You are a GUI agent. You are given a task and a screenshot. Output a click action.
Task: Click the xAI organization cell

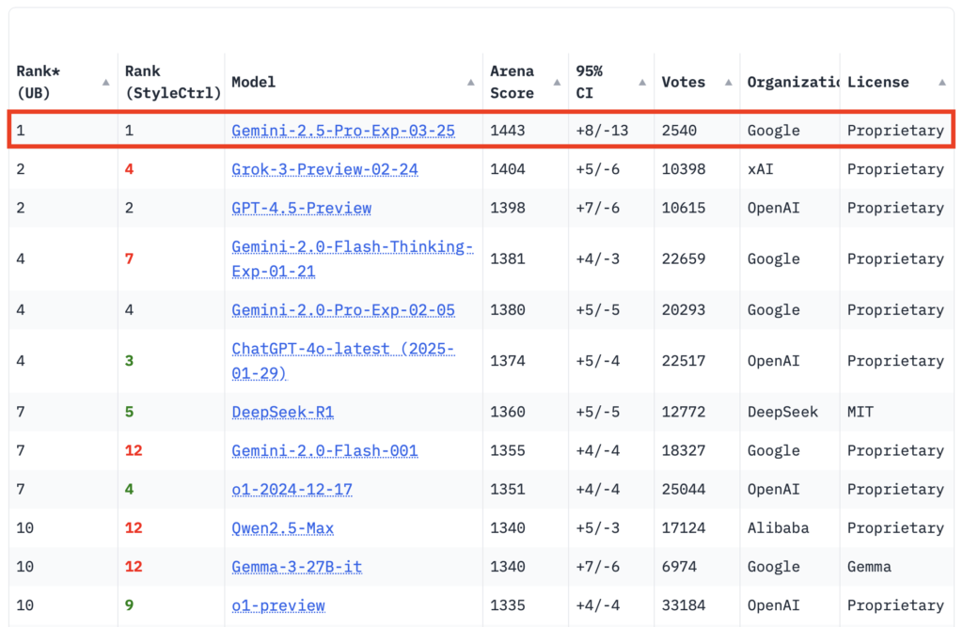click(x=760, y=169)
